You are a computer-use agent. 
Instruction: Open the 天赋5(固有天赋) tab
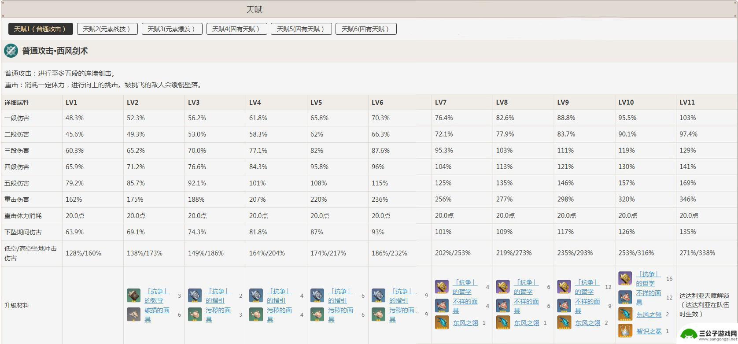point(301,29)
